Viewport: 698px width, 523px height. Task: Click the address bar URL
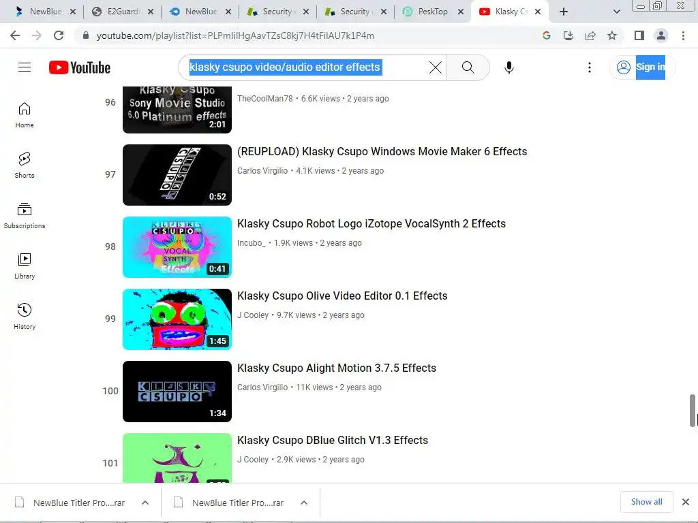[235, 35]
